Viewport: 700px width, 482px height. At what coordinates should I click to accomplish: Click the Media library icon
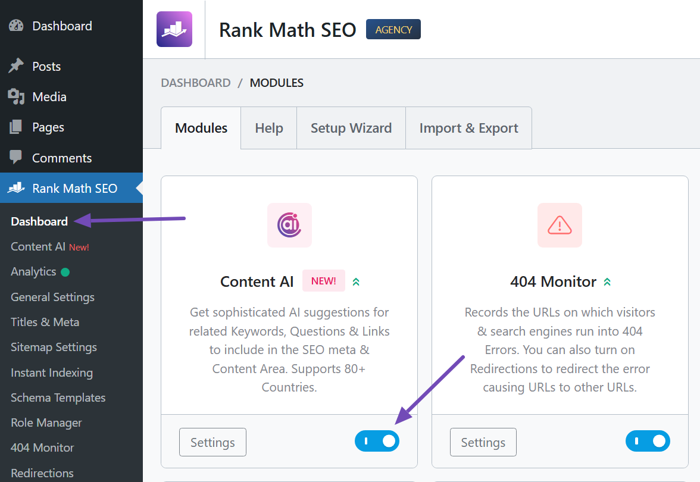click(x=16, y=97)
